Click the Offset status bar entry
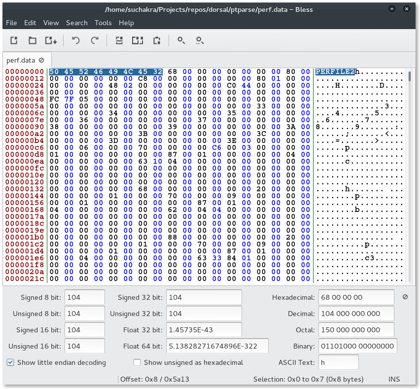Image resolution: width=420 pixels, height=389 pixels. (x=155, y=379)
